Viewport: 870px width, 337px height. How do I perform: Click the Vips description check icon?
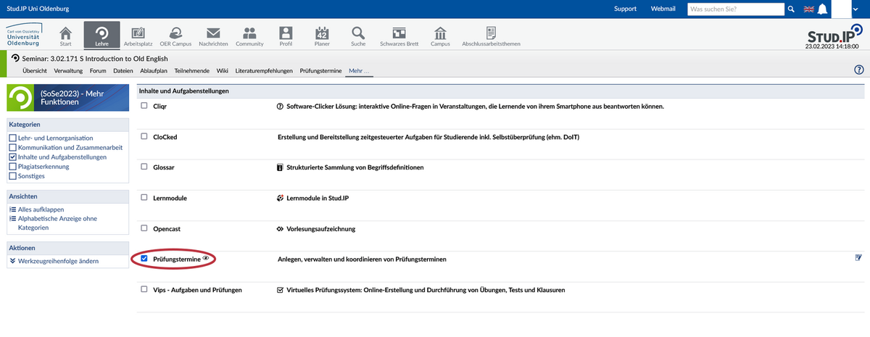coord(281,289)
